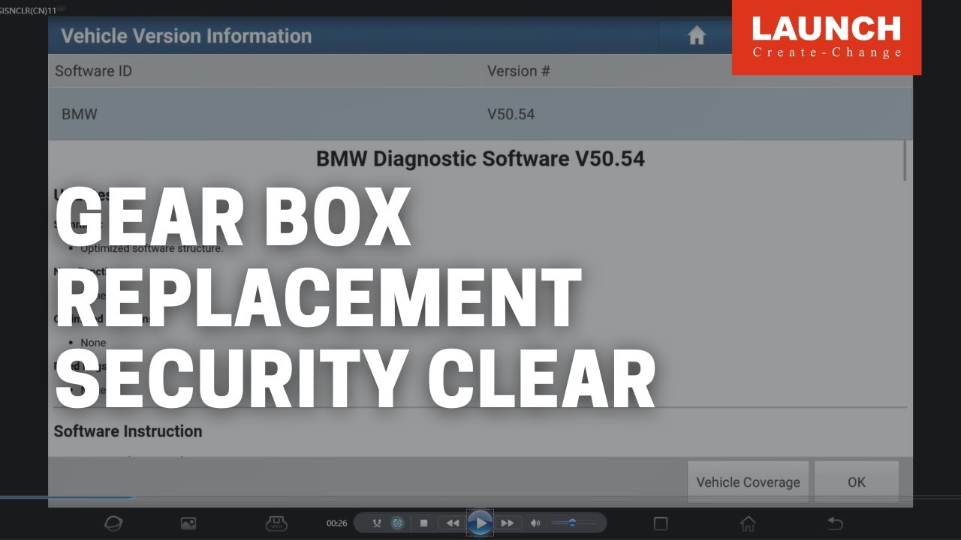The image size is (961, 540).
Task: Rewind the video
Action: pos(452,523)
